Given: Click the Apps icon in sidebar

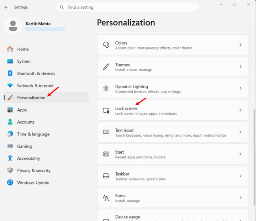Looking at the screenshot, I should [10, 110].
